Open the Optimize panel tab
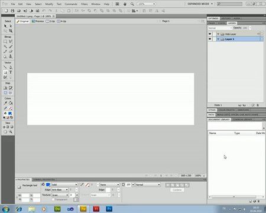 click(213, 18)
